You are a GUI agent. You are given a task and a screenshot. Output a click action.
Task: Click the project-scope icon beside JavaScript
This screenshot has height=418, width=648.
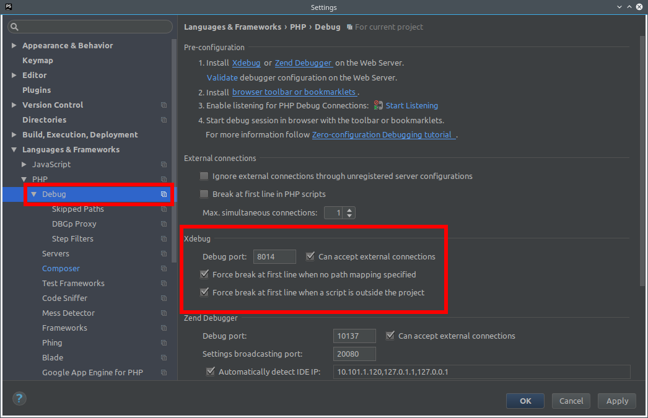coord(164,164)
